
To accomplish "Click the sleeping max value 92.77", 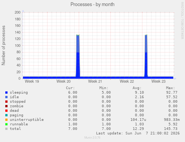I will coord(172,93).
